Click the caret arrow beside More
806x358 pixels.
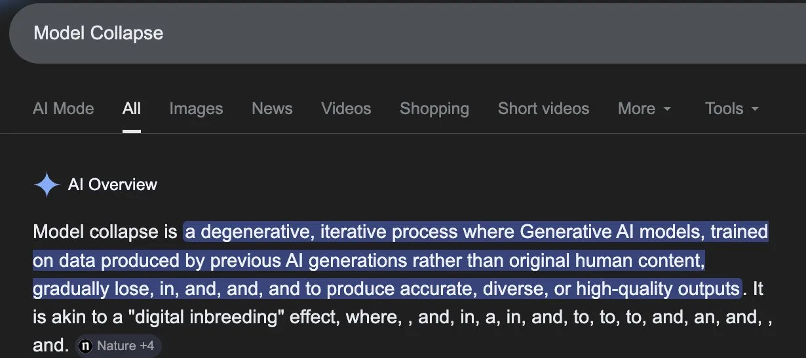pos(667,109)
